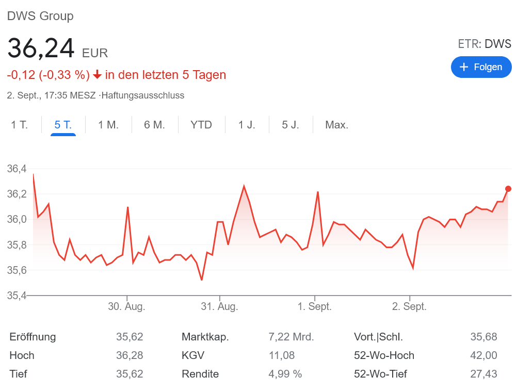Viewport: 516px width, 392px height.
Task: Click the ETR: DWS ticker label
Action: coord(484,44)
